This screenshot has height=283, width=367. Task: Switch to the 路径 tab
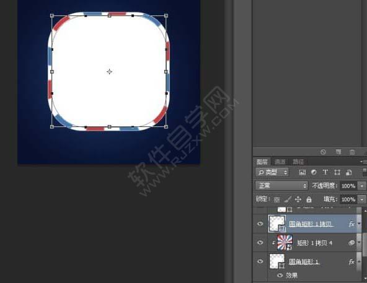click(x=298, y=162)
